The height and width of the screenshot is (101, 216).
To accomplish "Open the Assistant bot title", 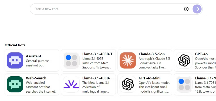I will 33,56.
